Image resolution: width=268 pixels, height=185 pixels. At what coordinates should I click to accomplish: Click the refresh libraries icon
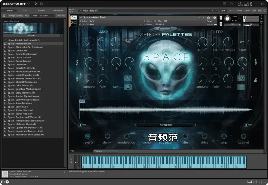click(x=4, y=16)
